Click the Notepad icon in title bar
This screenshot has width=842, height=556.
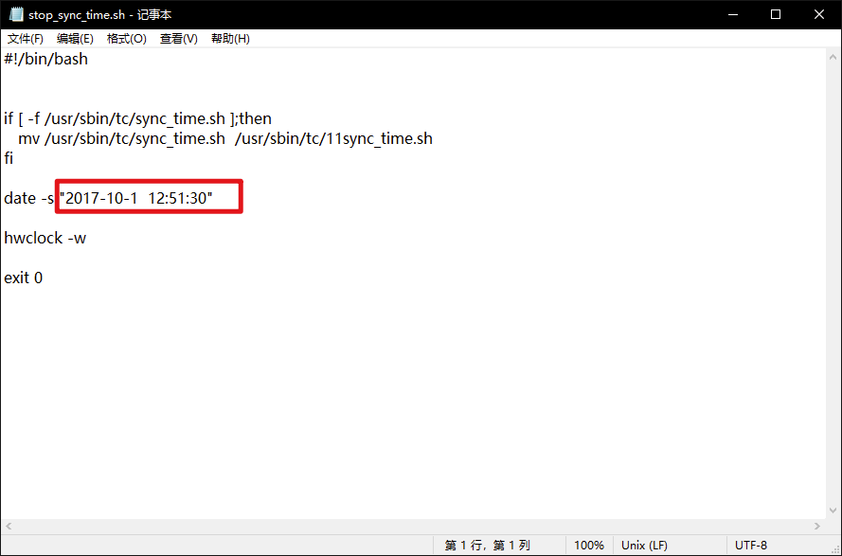click(x=16, y=14)
